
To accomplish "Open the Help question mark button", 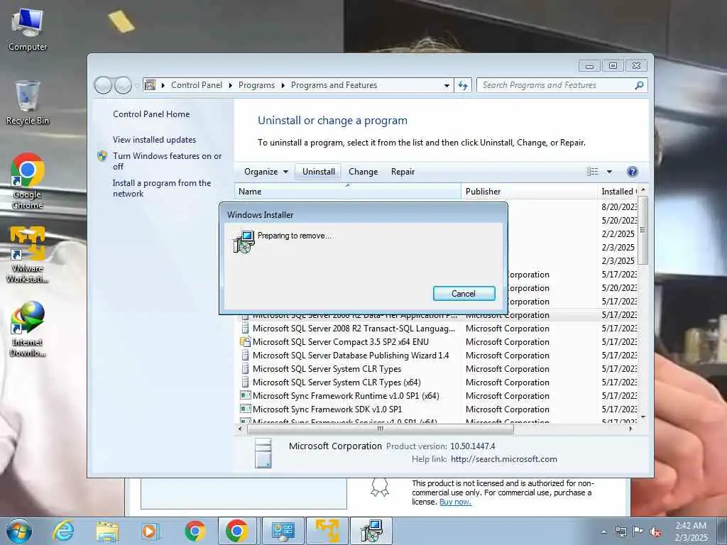I will pos(632,172).
